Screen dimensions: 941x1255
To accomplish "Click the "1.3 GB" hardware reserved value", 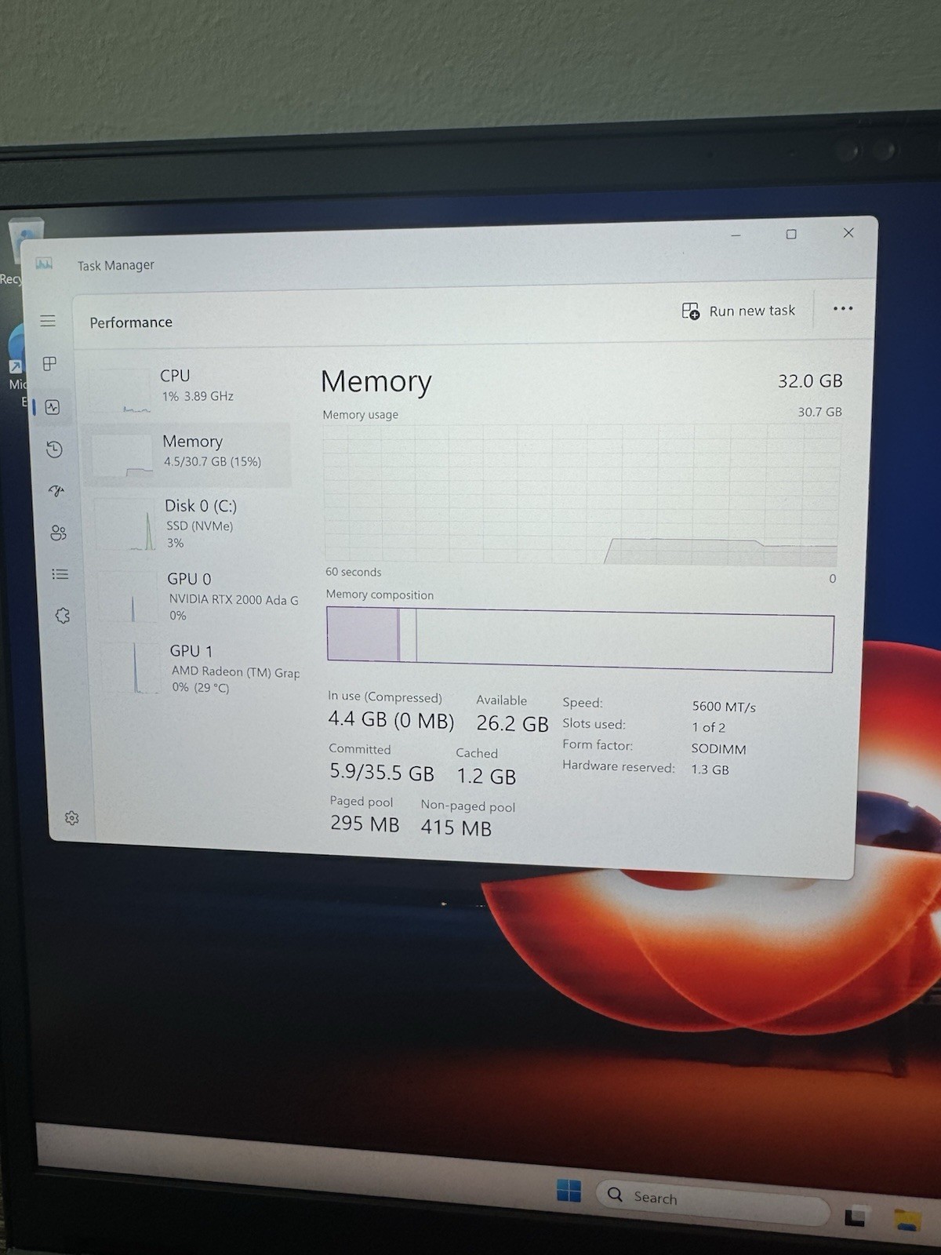I will click(710, 769).
